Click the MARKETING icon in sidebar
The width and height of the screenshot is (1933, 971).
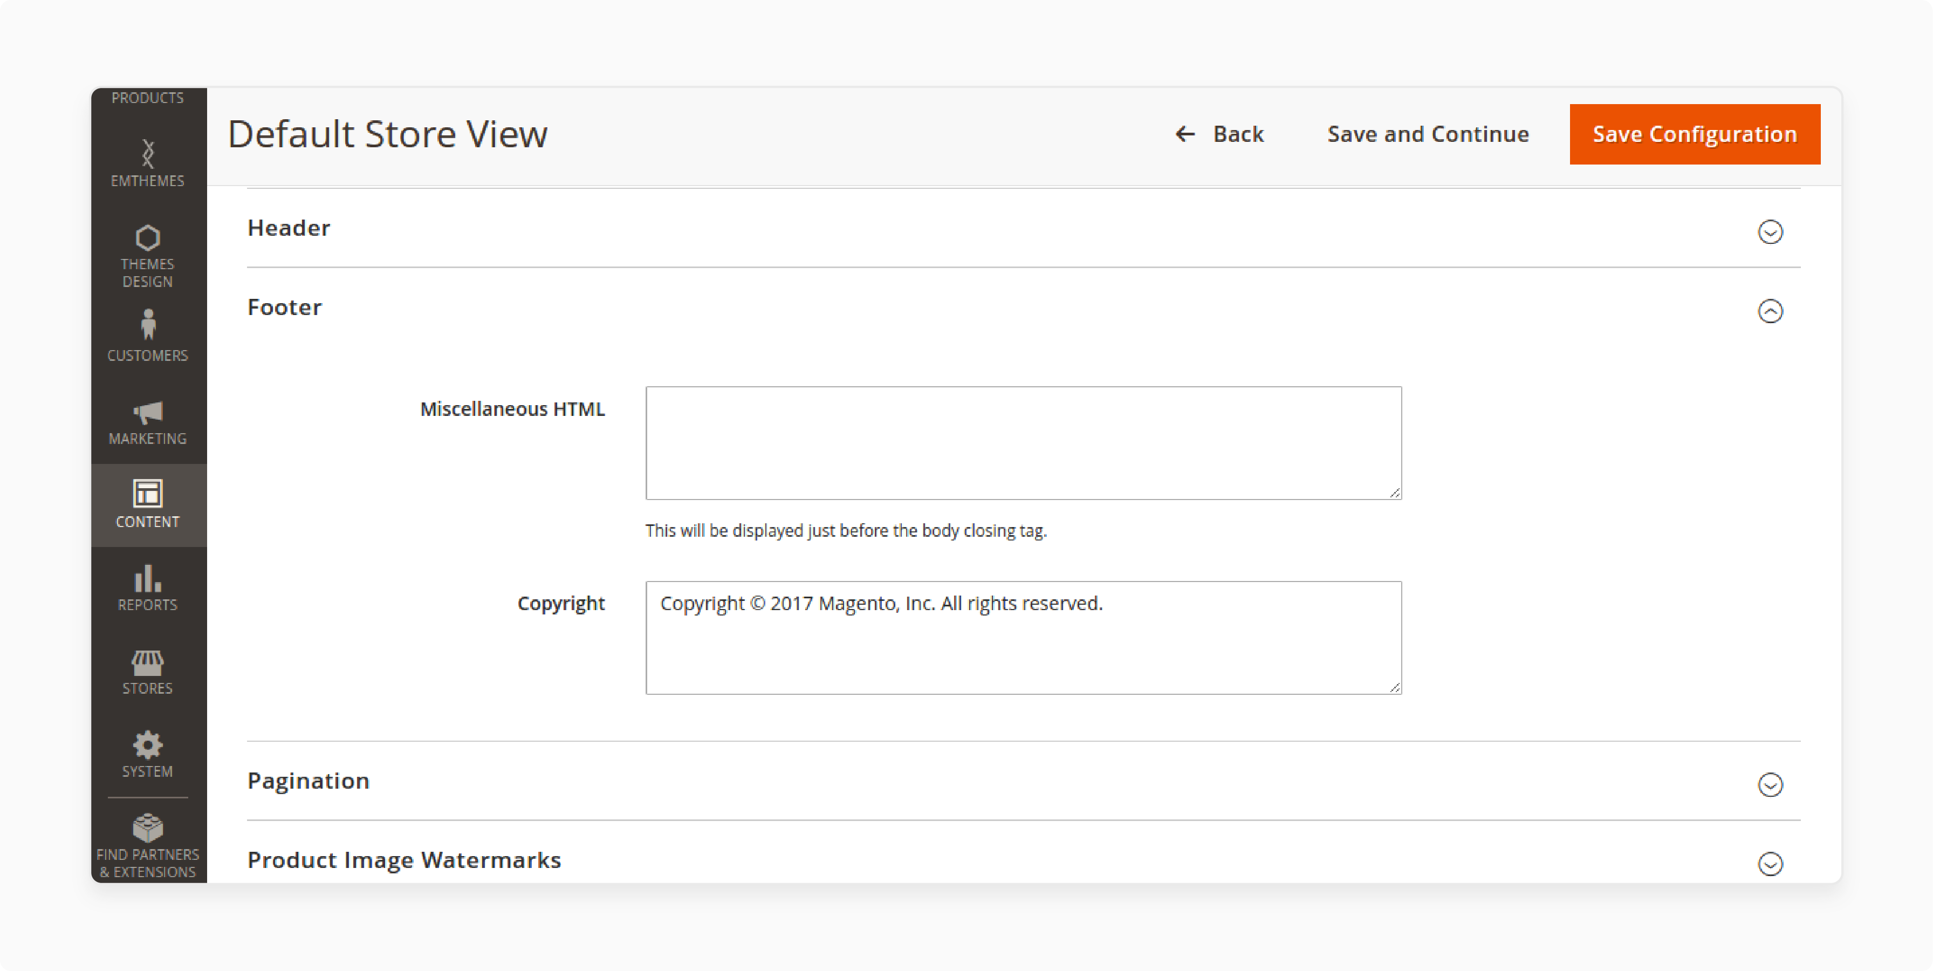(x=147, y=415)
